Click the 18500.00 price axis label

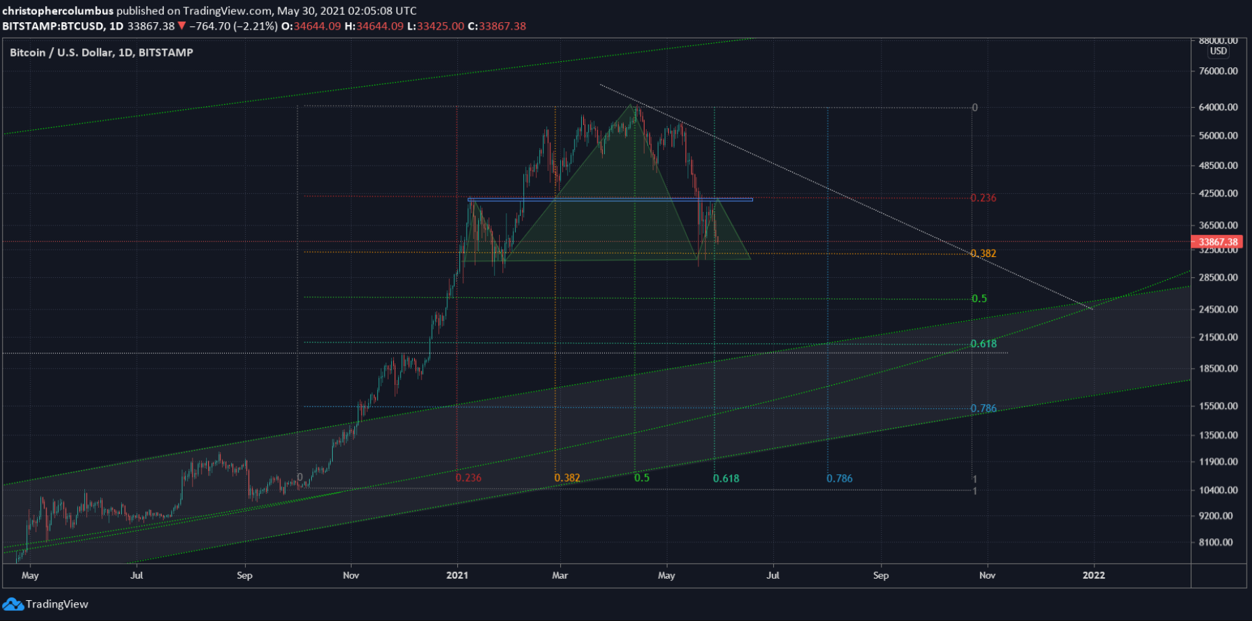coord(1218,369)
